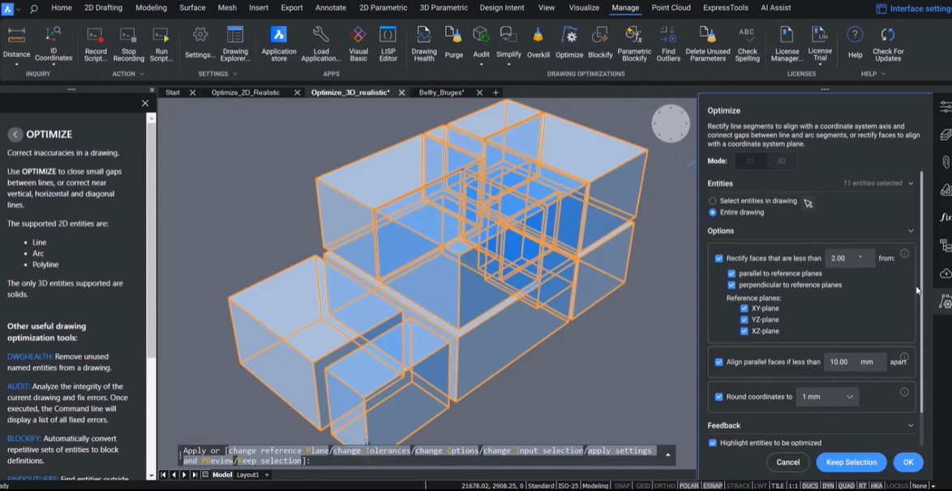The image size is (952, 491).
Task: Collapse the Feedback section
Action: [x=911, y=425]
